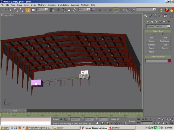The width and height of the screenshot is (174, 130).
Task: Switch to Cameras creation category
Action: [x=160, y=21]
